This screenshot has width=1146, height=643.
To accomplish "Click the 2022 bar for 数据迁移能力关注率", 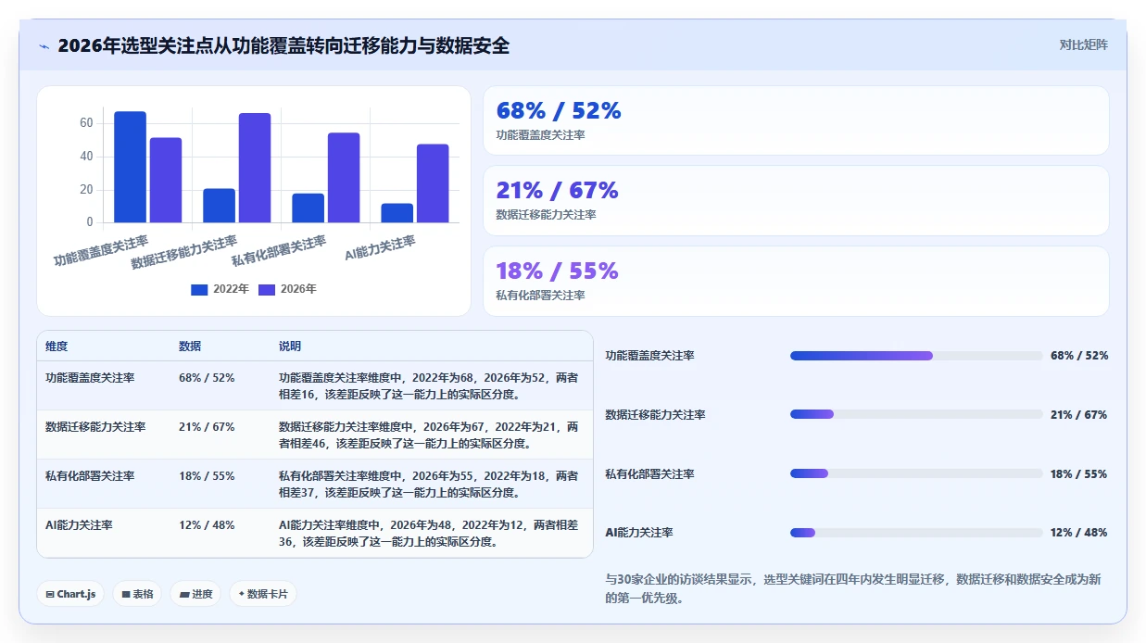I will pos(219,206).
